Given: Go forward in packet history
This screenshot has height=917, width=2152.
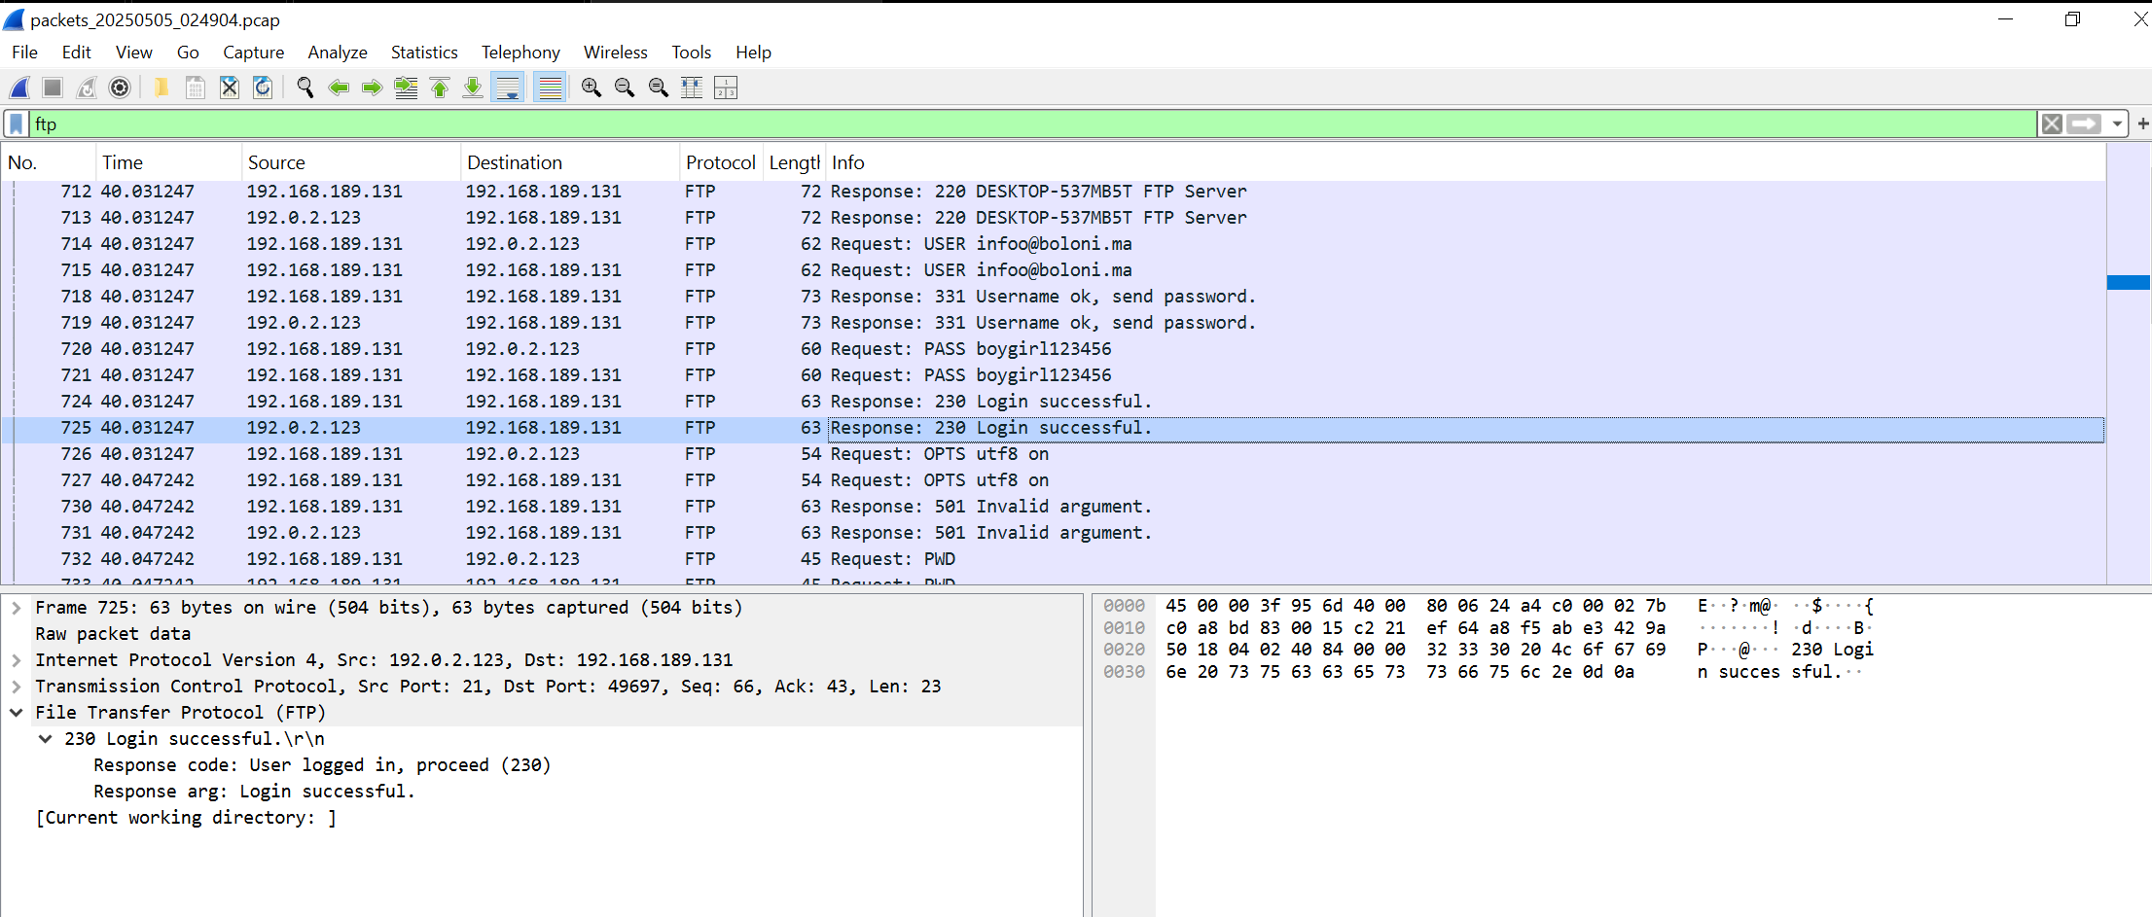Looking at the screenshot, I should click(372, 88).
